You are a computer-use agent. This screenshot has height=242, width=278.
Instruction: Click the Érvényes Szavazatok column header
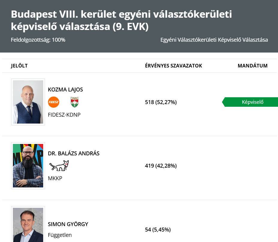coord(173,66)
